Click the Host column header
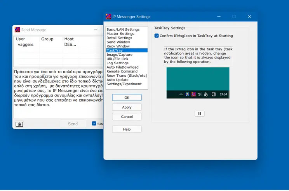Viewport: 289px width, 191px height. coord(70,39)
